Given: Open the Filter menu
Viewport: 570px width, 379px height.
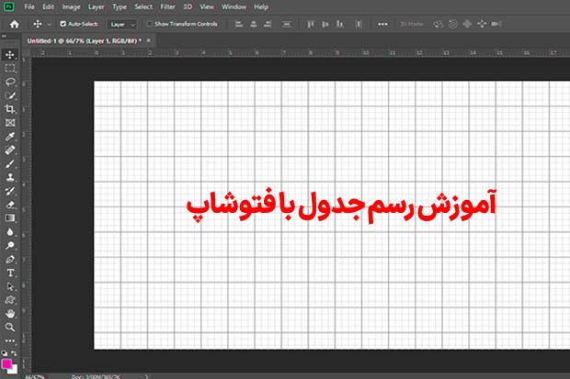Looking at the screenshot, I should (167, 6).
